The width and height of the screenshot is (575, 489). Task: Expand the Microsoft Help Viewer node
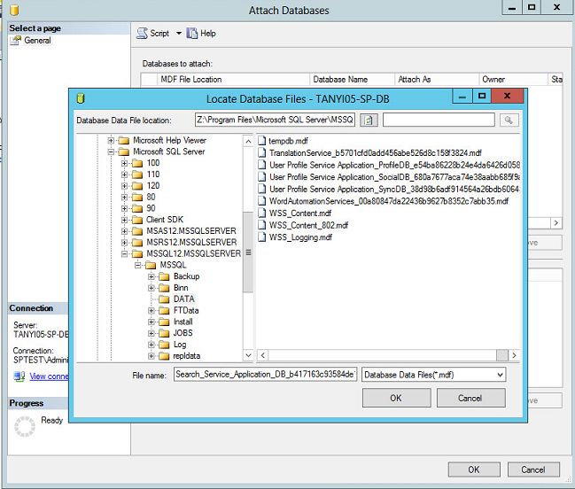tap(111, 140)
